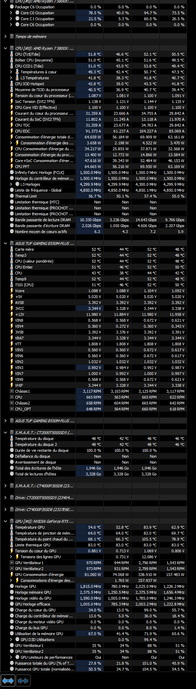Click the 51.8 °C CPU (Tctl/Tdie) current value
Viewport: 196px width, 689px height.
click(x=95, y=54)
